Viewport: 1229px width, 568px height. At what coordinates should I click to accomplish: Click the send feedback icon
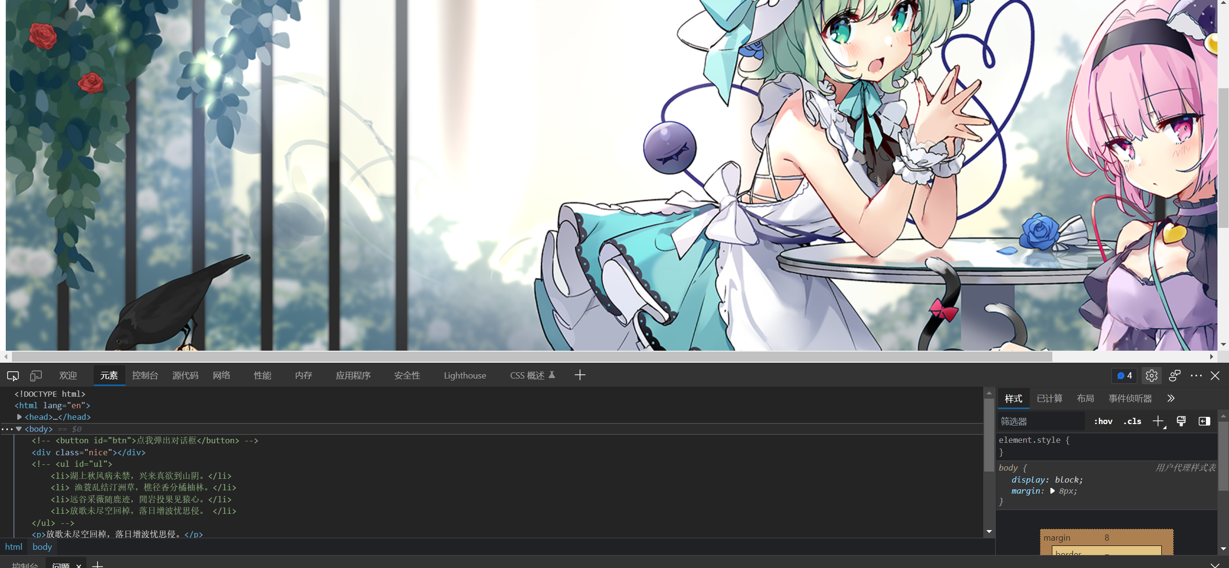1175,376
